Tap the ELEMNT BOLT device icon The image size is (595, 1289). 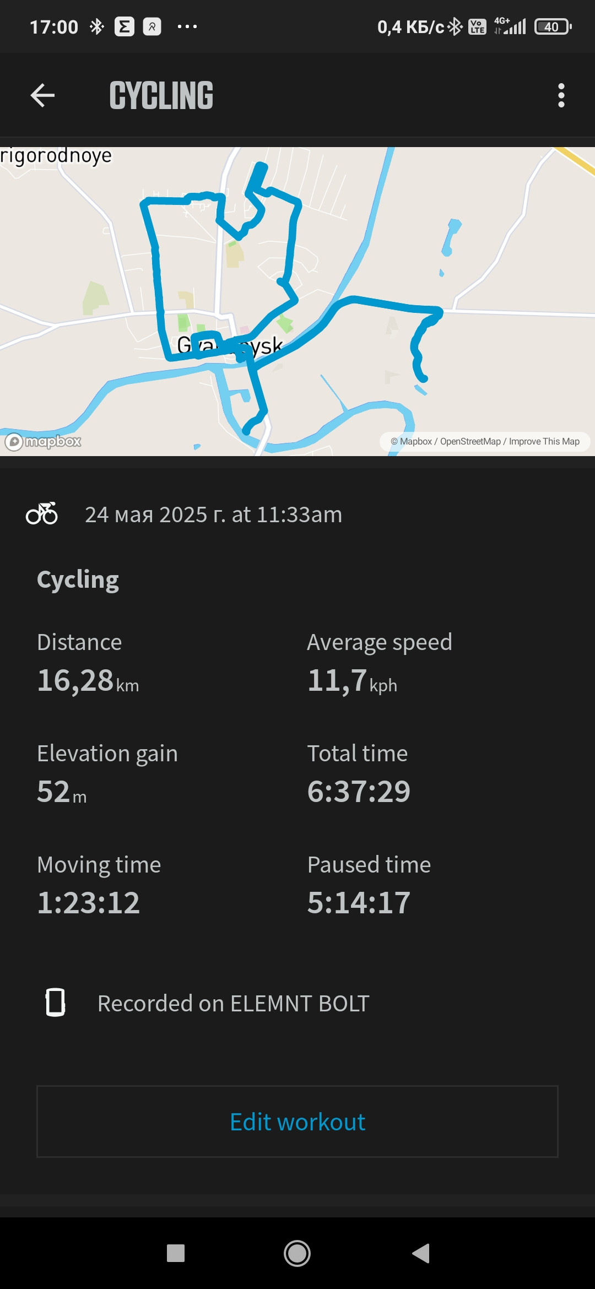pyautogui.click(x=55, y=1002)
